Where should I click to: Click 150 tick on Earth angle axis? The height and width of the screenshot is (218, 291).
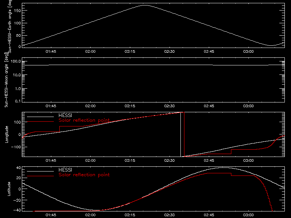(17, 11)
